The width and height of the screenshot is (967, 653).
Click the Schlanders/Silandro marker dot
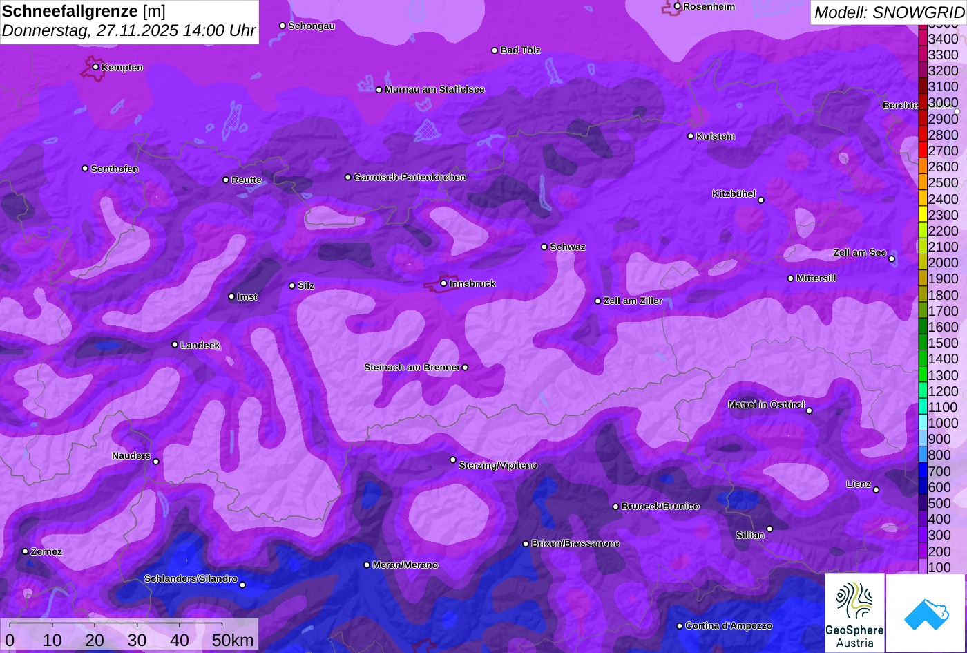click(242, 585)
